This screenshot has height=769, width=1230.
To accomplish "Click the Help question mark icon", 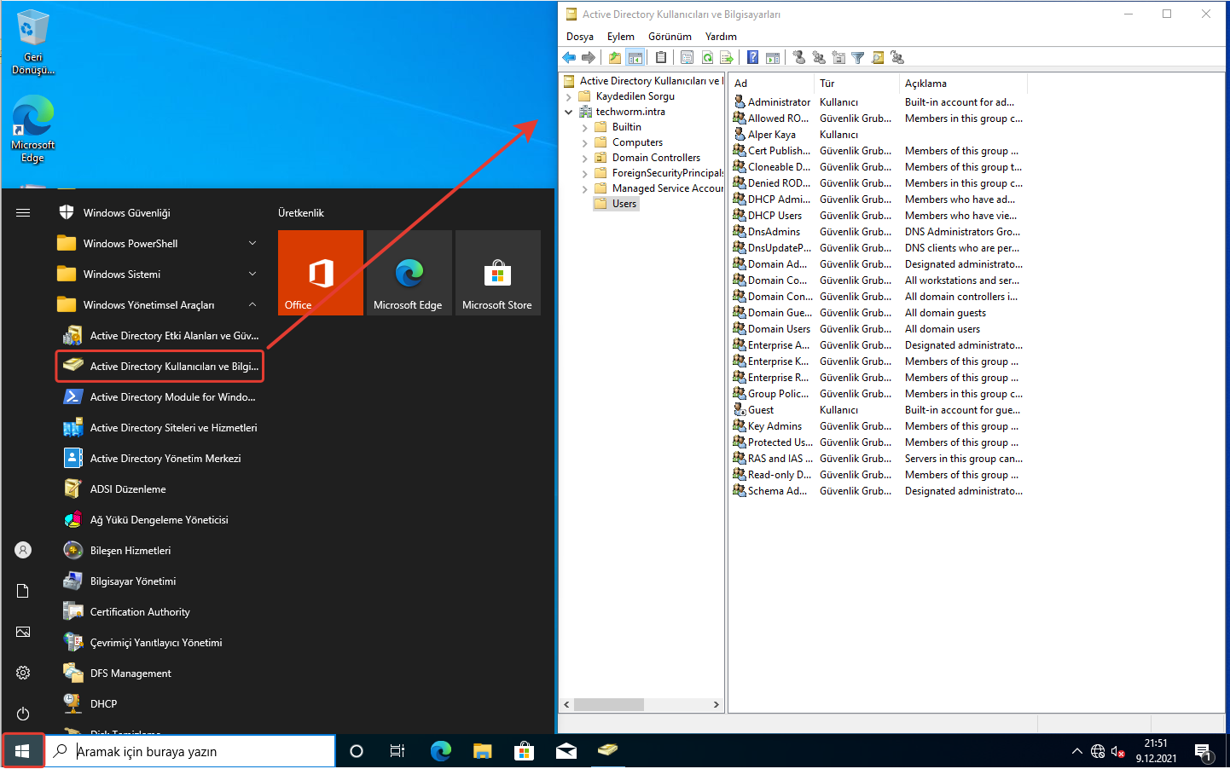I will pos(752,58).
